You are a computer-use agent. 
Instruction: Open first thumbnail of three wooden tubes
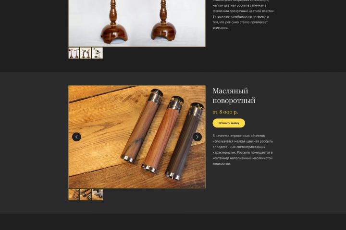pos(74,195)
